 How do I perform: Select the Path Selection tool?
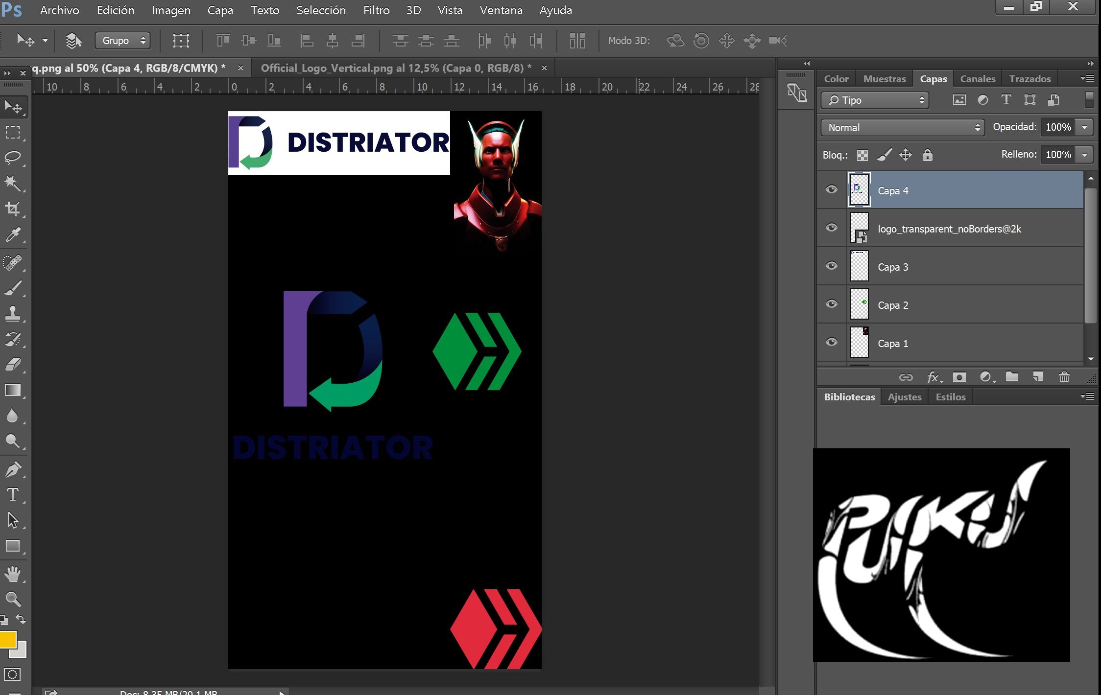[13, 520]
